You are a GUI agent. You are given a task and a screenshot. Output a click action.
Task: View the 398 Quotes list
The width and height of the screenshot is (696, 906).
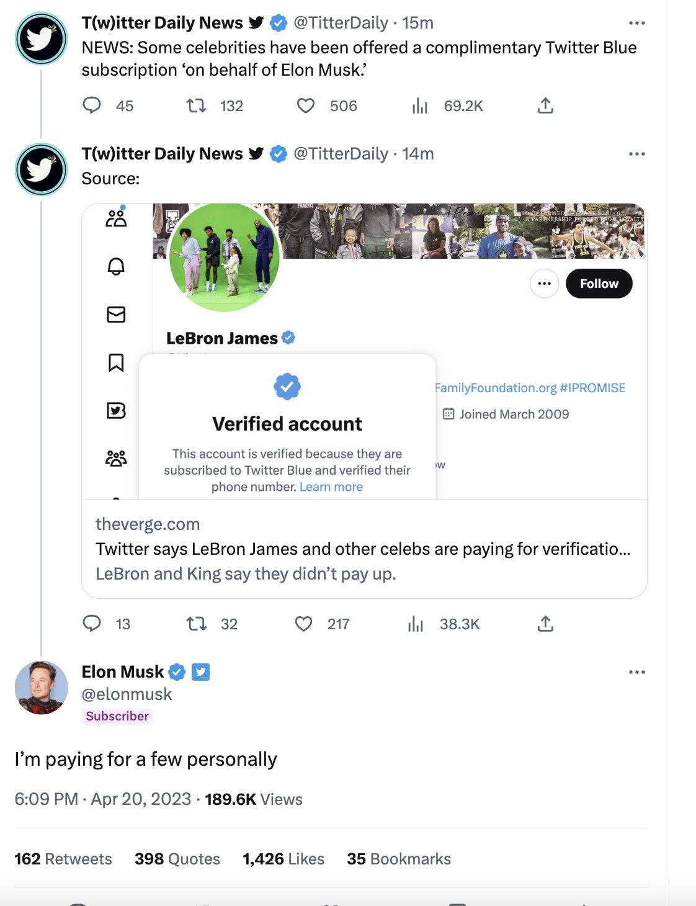click(177, 859)
